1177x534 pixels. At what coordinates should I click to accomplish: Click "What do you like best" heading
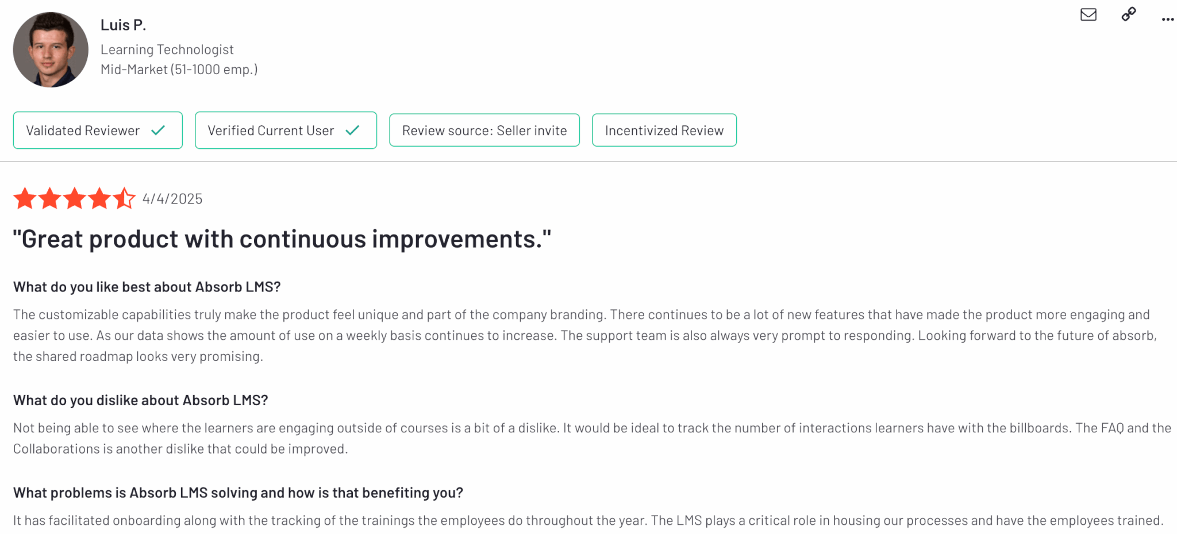(x=147, y=287)
